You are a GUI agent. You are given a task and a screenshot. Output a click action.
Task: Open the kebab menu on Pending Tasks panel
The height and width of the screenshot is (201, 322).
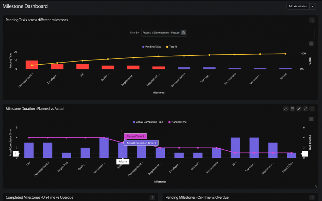(x=312, y=20)
